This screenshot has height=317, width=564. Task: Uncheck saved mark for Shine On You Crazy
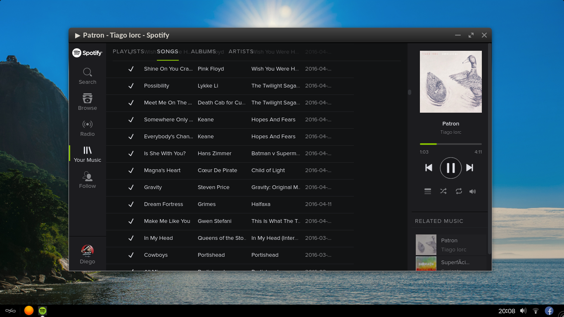pyautogui.click(x=131, y=69)
